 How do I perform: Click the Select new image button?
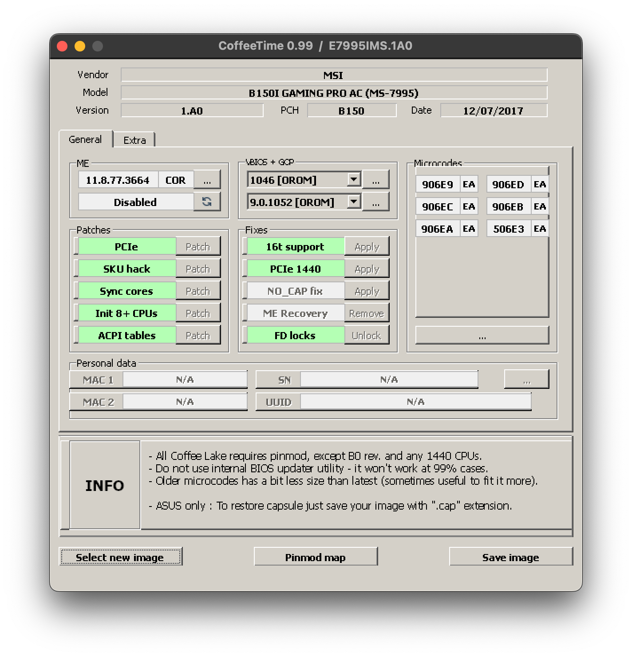pos(120,557)
